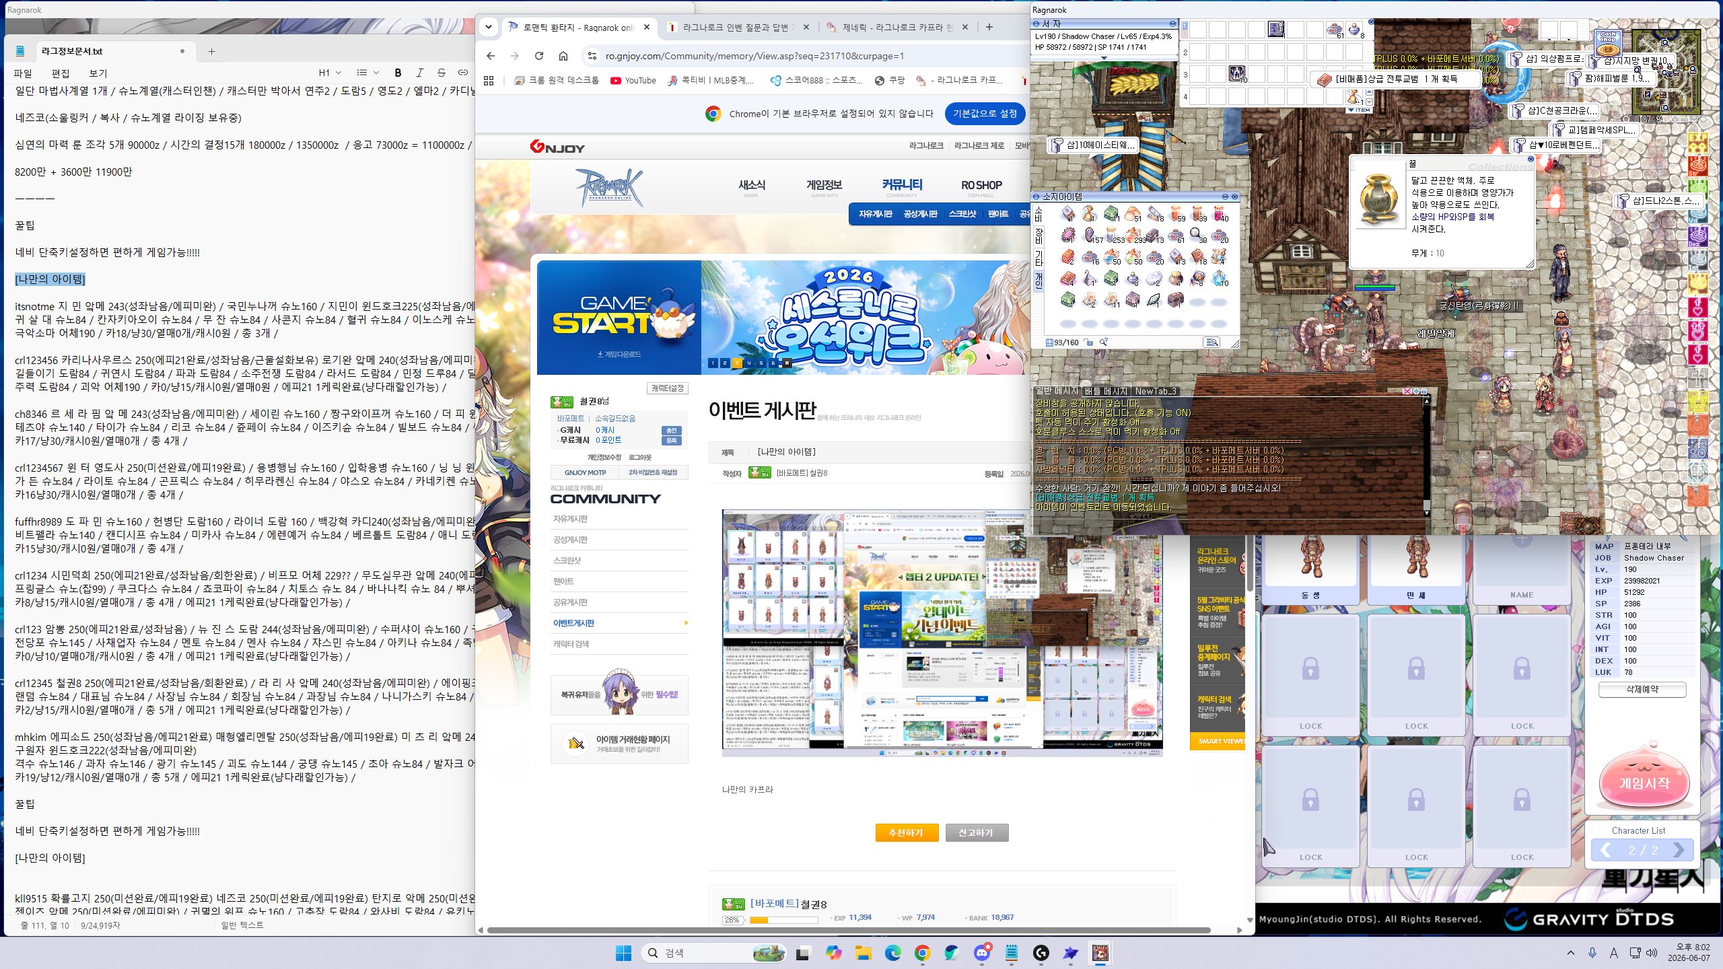1723x969 pixels.
Task: Click the Chrome address bar URL
Action: click(754, 56)
